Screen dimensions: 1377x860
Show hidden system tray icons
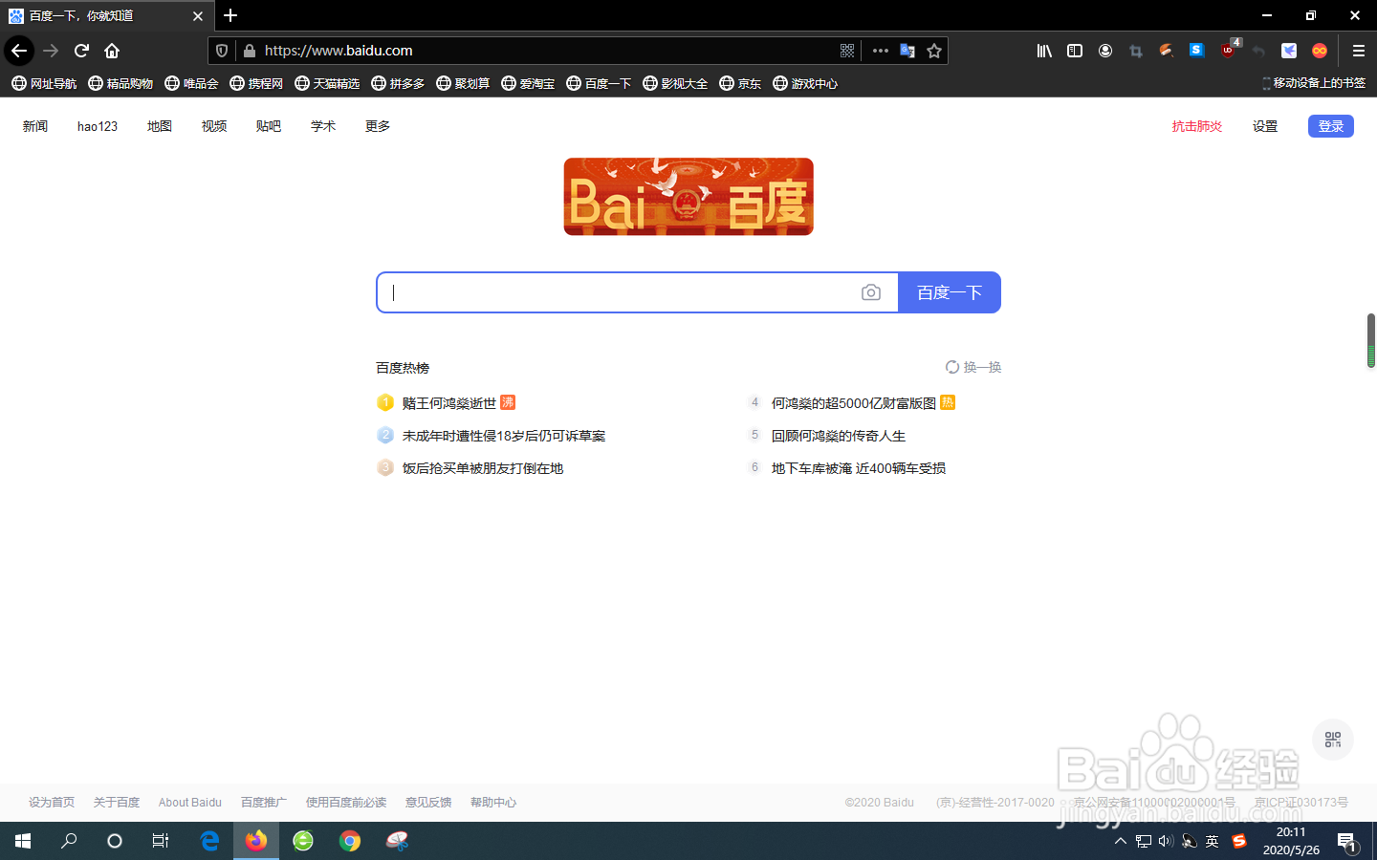click(x=1121, y=842)
